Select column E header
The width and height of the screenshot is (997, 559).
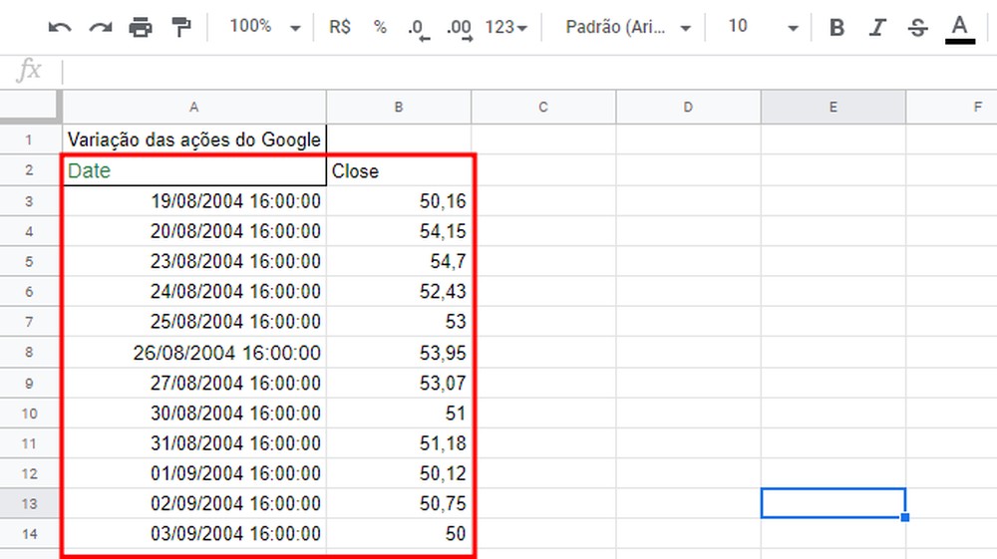click(832, 108)
